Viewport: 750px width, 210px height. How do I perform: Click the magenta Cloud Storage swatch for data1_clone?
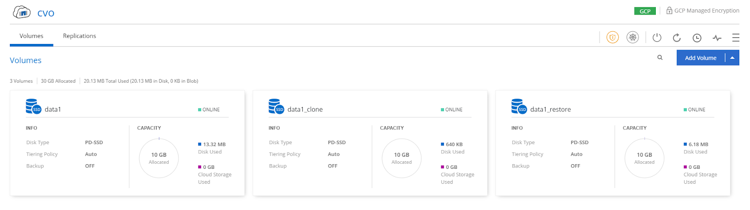pos(442,167)
